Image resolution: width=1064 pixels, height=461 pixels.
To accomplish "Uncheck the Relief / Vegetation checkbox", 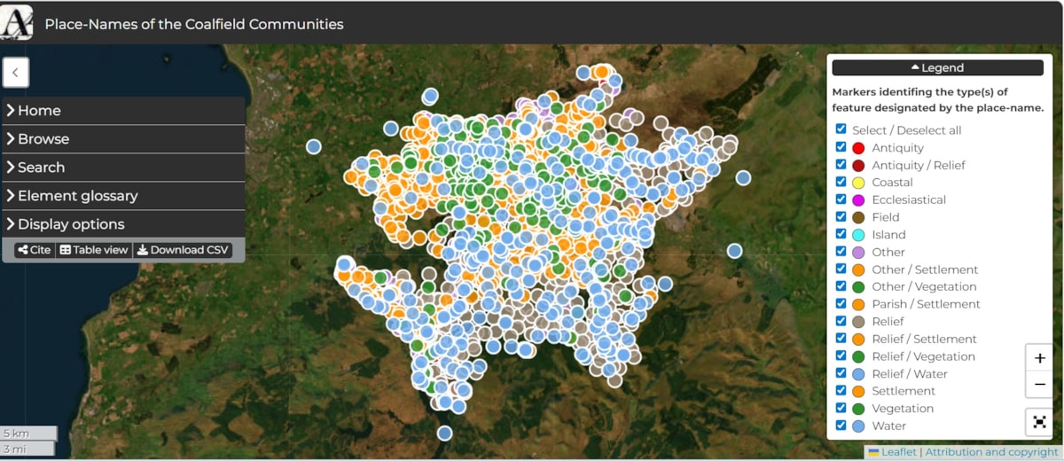I will tap(841, 356).
